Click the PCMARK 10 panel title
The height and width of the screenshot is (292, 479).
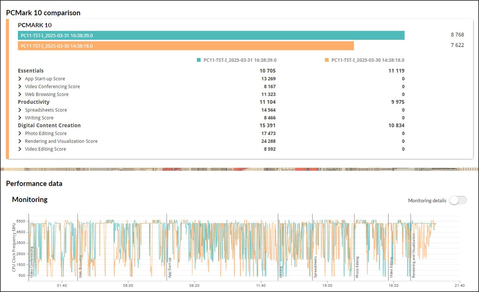click(35, 25)
